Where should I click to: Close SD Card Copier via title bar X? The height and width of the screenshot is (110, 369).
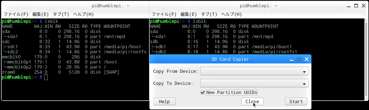(x=306, y=59)
